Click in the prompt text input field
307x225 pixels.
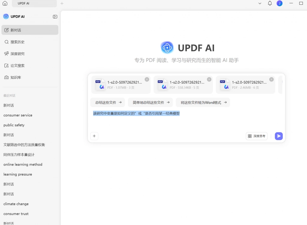(186, 120)
